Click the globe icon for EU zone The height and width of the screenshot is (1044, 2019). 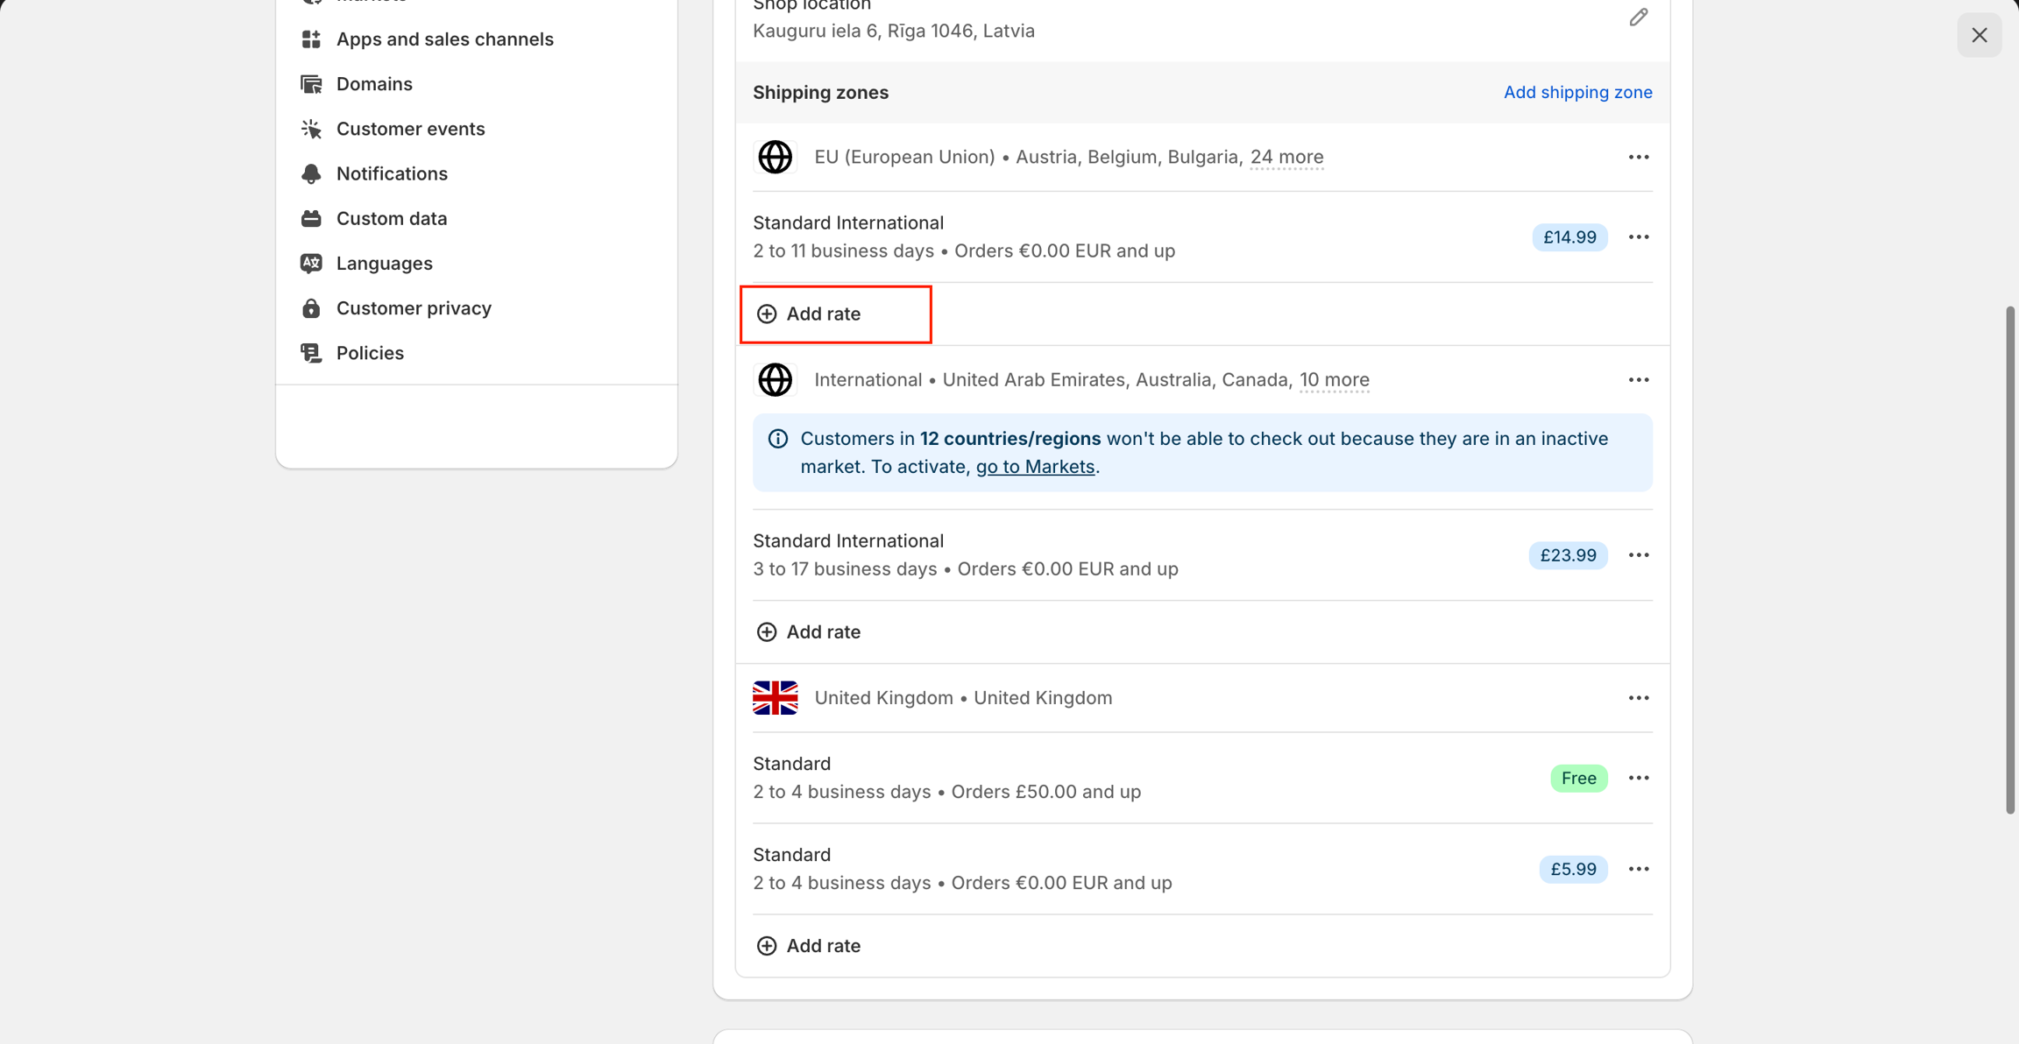click(x=775, y=158)
